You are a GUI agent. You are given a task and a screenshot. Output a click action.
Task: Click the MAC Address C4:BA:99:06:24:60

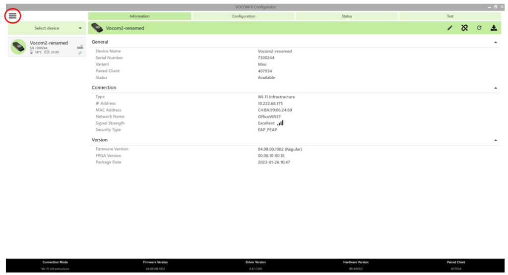[275, 110]
